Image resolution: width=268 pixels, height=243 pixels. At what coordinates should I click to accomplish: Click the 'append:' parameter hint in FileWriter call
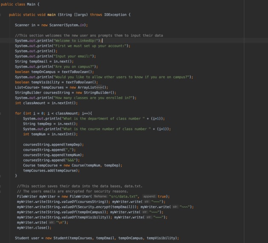point(150,196)
